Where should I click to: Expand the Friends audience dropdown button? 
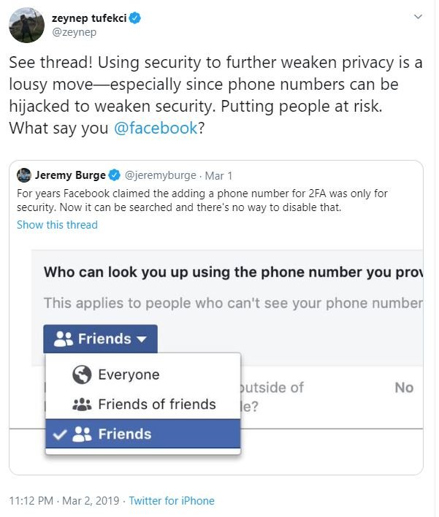point(100,339)
